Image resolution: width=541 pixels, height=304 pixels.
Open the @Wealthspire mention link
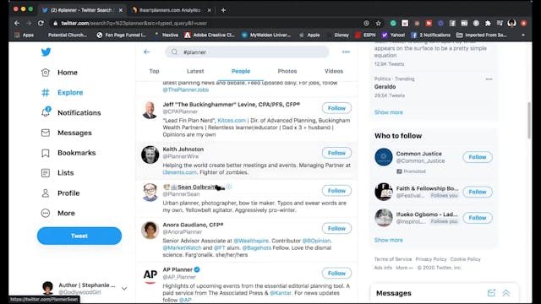251,241
